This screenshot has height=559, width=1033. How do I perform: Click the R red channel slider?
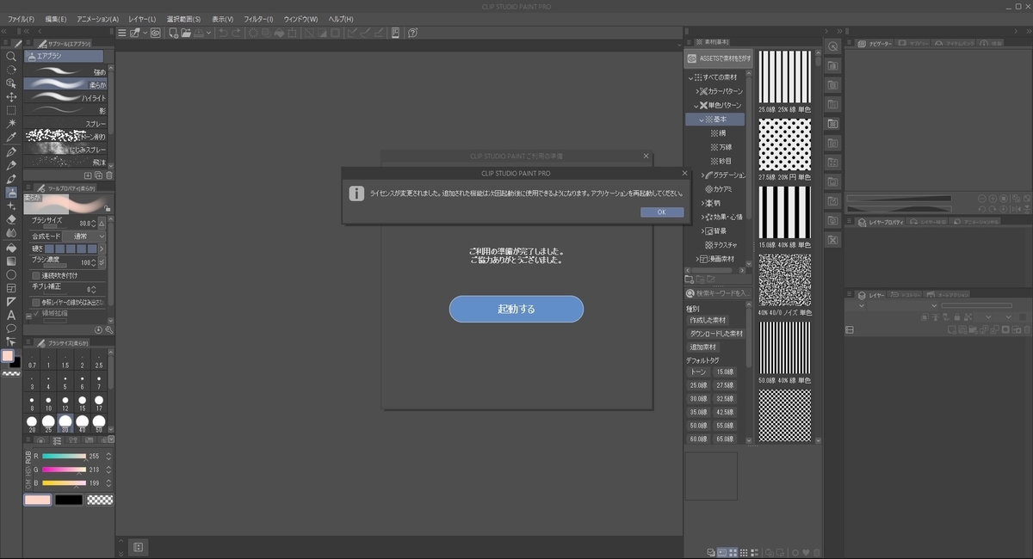[63, 457]
